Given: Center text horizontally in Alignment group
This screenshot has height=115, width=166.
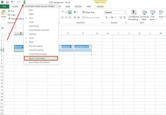Looking at the screenshot, I should click(x=66, y=17).
